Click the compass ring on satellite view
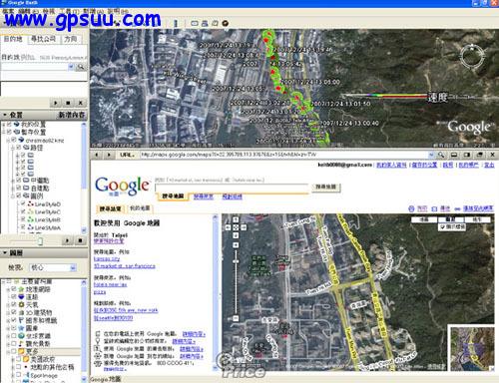Image resolution: width=499 pixels, height=383 pixels. pos(472,56)
